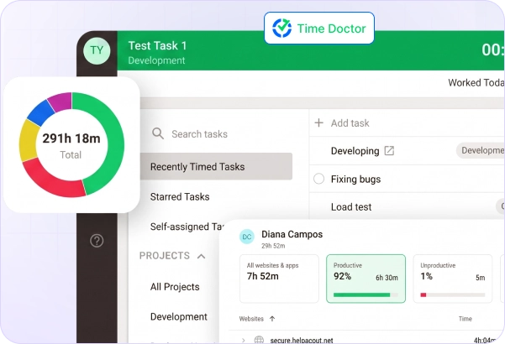
Task: Click the Diana Campos name
Action: [292, 234]
